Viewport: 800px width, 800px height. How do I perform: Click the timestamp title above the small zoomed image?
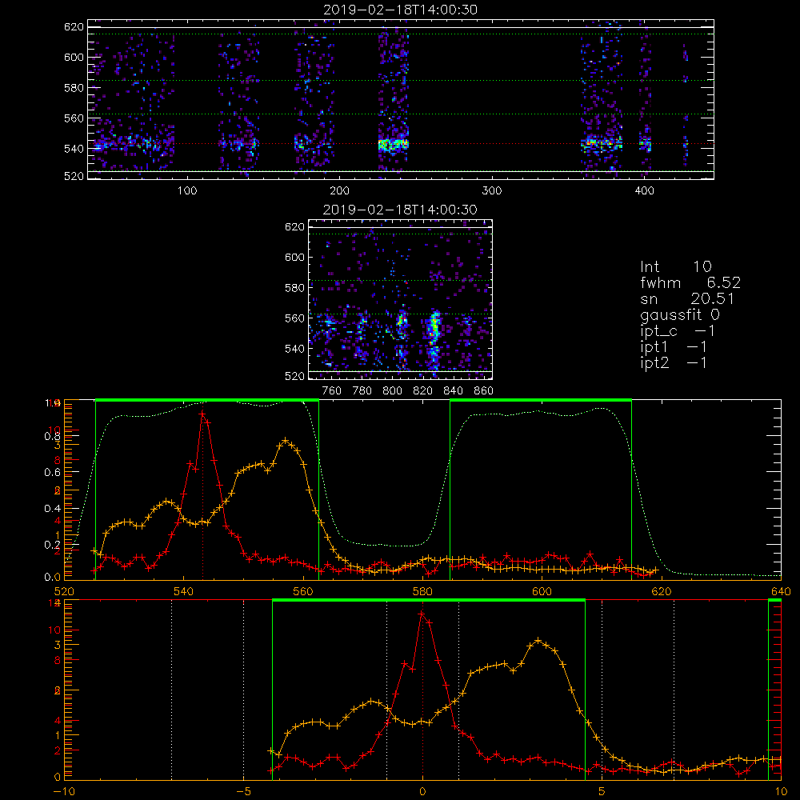click(400, 210)
